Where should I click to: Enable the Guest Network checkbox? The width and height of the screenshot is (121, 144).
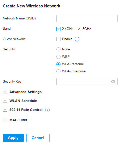coord(58,39)
